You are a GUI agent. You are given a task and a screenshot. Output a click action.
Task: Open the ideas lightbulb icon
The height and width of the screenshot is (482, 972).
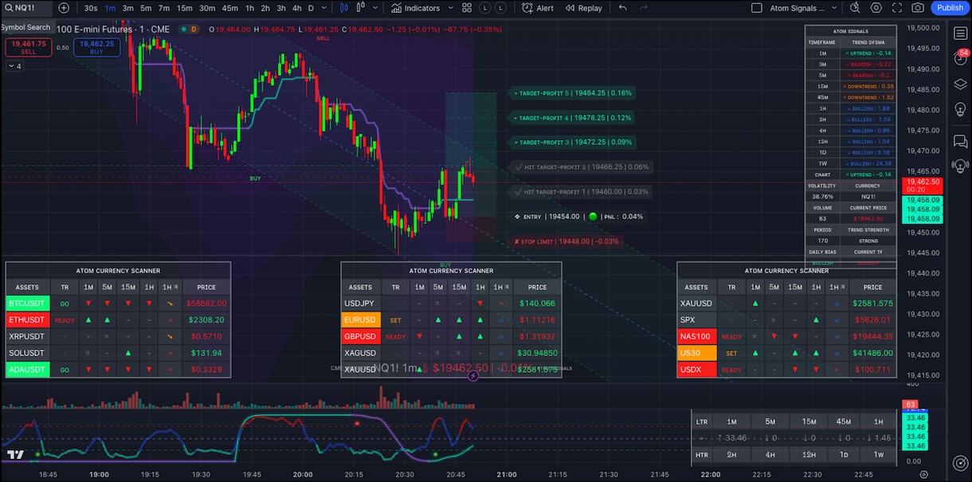click(961, 110)
